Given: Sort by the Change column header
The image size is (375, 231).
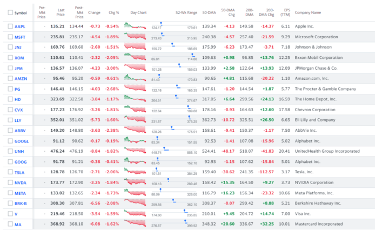Looking at the screenshot, I should tap(94, 12).
